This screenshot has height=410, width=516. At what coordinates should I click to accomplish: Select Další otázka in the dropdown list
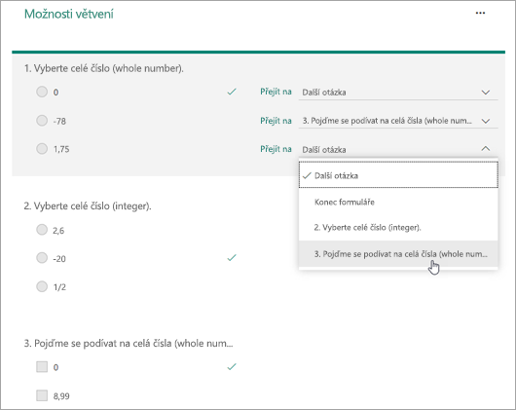pyautogui.click(x=398, y=175)
